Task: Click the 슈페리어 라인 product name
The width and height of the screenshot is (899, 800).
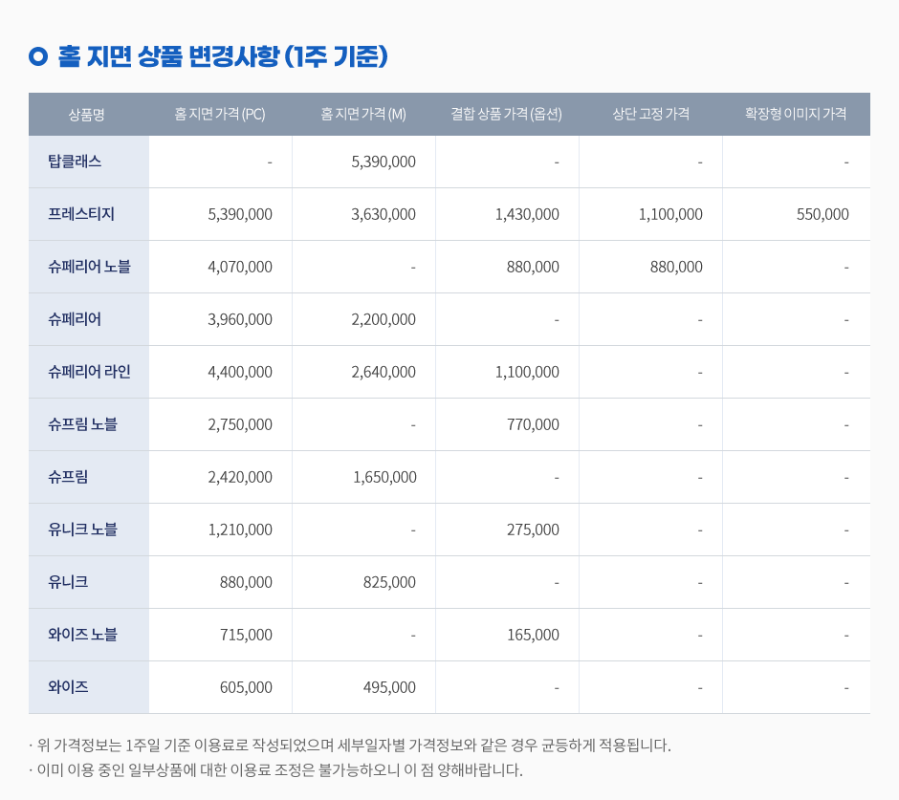Action: [89, 372]
